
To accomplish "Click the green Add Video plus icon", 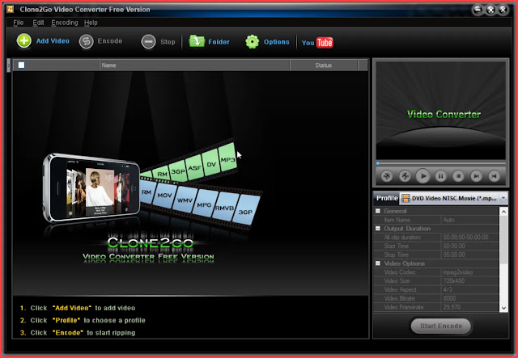I will tap(24, 41).
